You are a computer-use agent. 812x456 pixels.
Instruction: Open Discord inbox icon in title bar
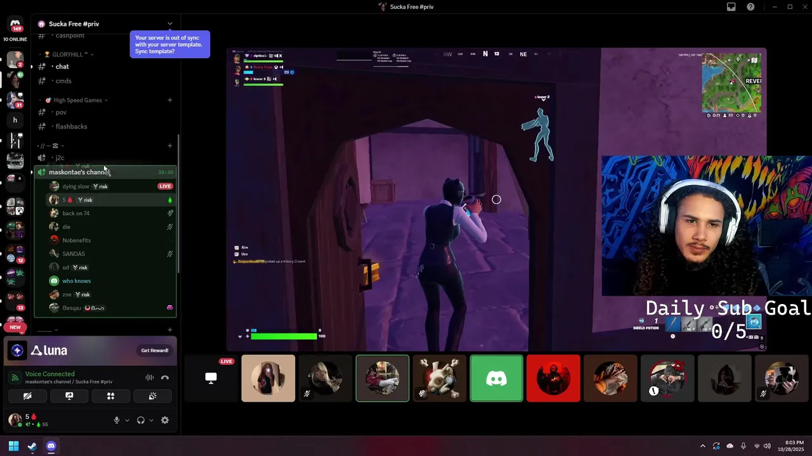[x=731, y=7]
